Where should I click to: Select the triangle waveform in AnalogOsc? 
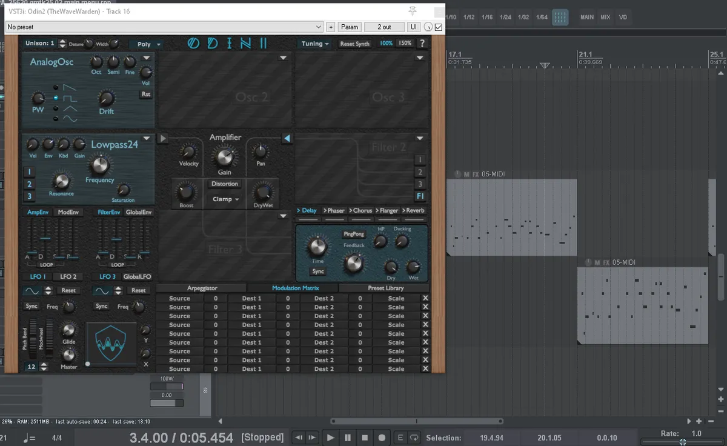[x=71, y=108]
